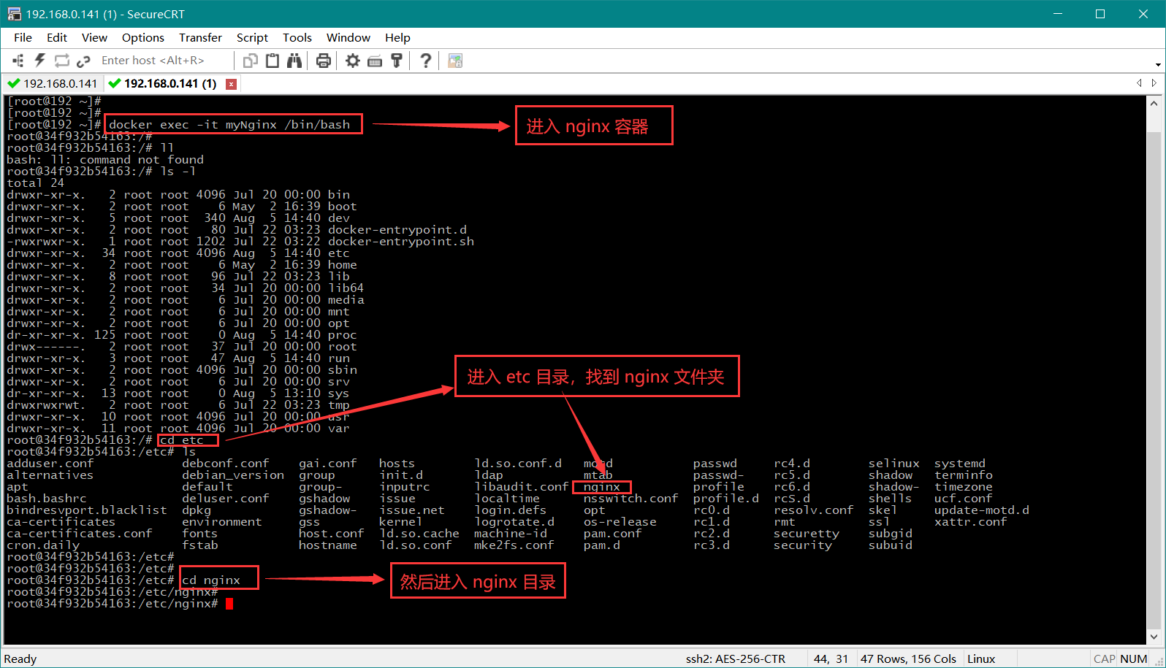Click the Print icon
Image resolution: width=1166 pixels, height=668 pixels.
click(324, 61)
